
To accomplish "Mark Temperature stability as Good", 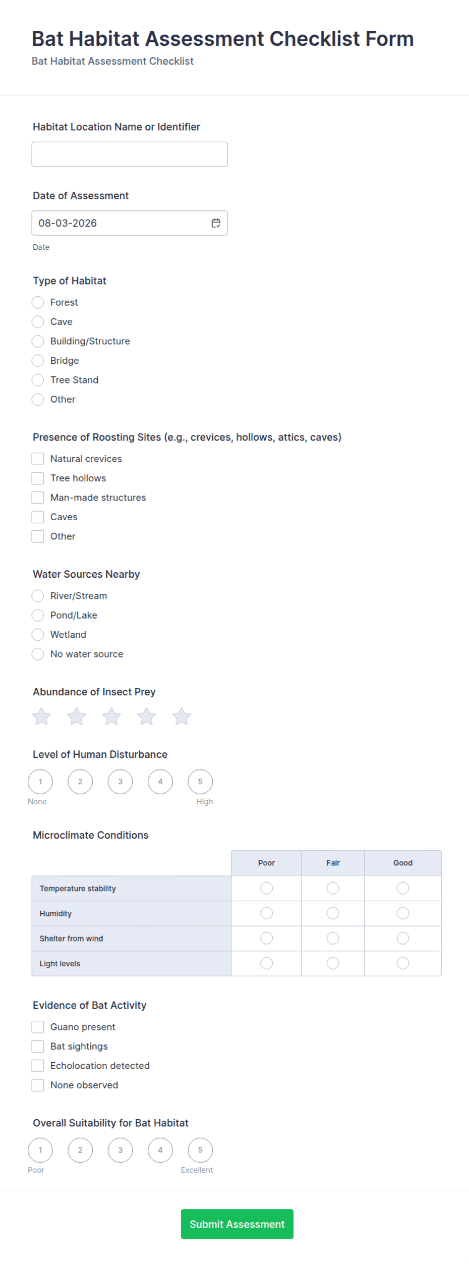I will click(x=403, y=888).
